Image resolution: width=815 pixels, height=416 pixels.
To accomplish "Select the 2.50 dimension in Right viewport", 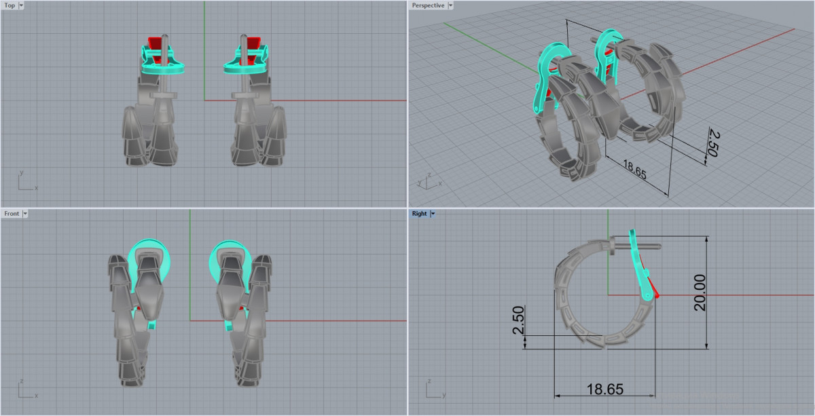I will coord(518,320).
